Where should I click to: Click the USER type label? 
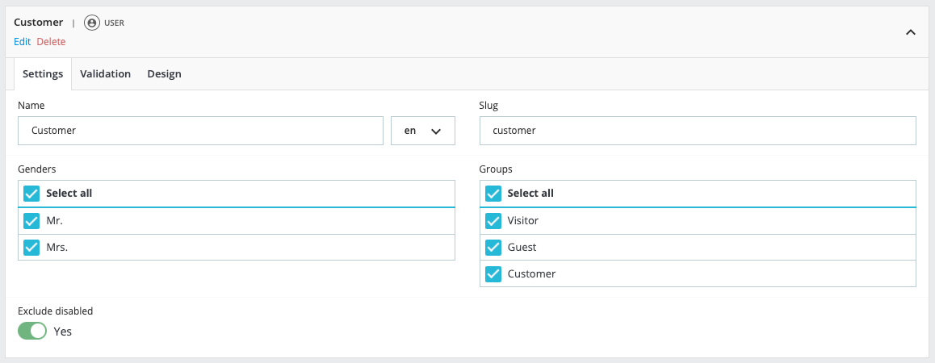tap(114, 23)
